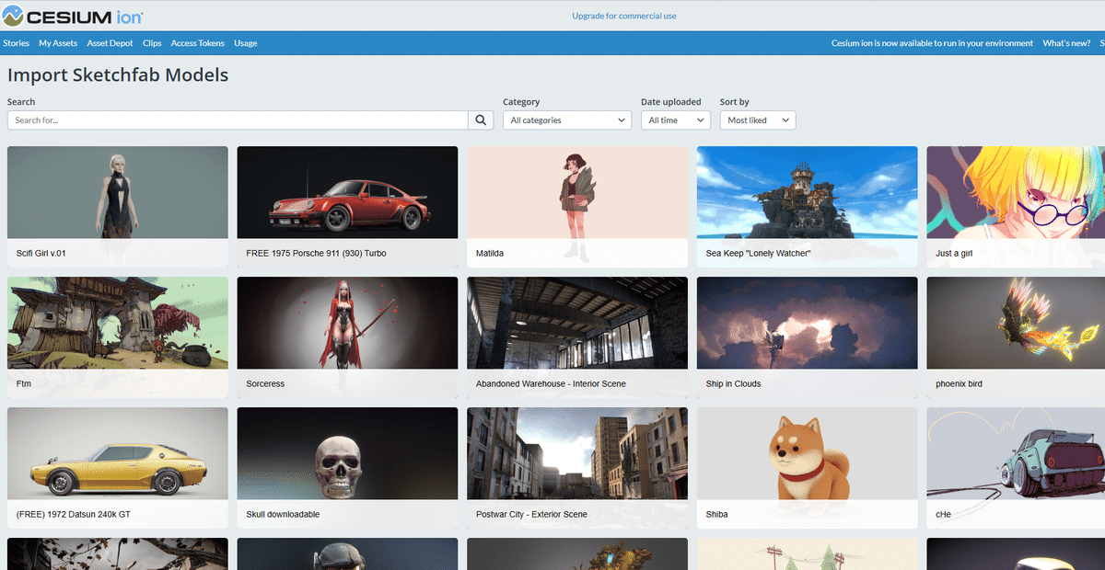Open the What's new? link
This screenshot has height=570, width=1105.
[x=1065, y=42]
